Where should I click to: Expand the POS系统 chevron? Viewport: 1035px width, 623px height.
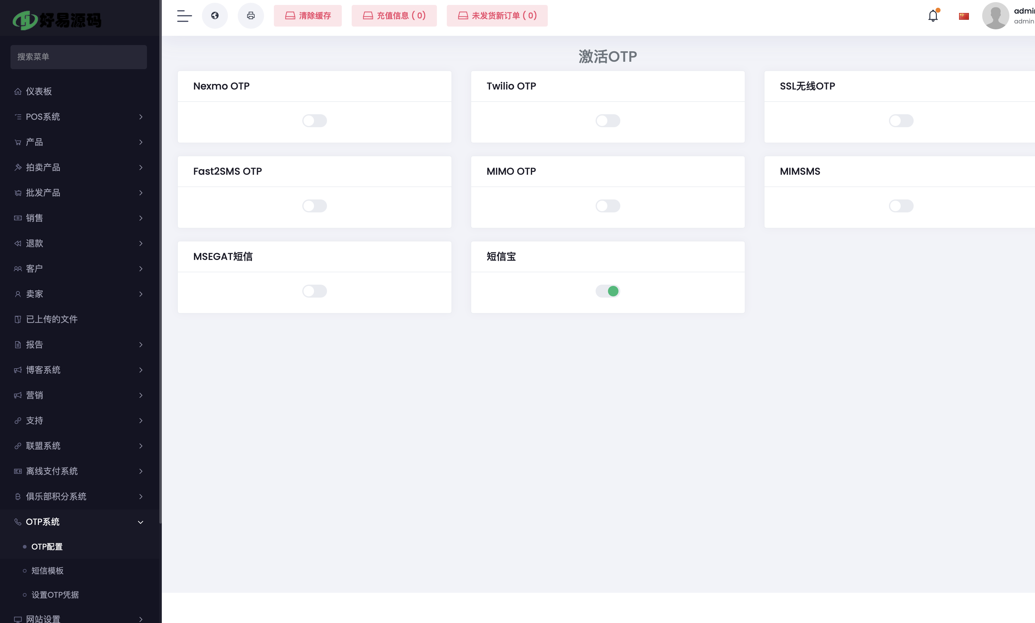point(141,117)
